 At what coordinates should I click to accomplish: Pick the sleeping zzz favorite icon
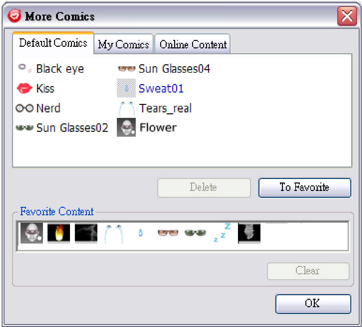point(222,233)
